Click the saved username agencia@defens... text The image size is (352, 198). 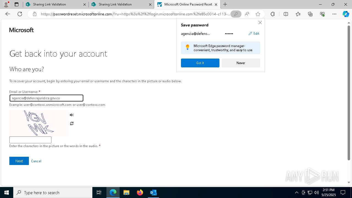[196, 34]
